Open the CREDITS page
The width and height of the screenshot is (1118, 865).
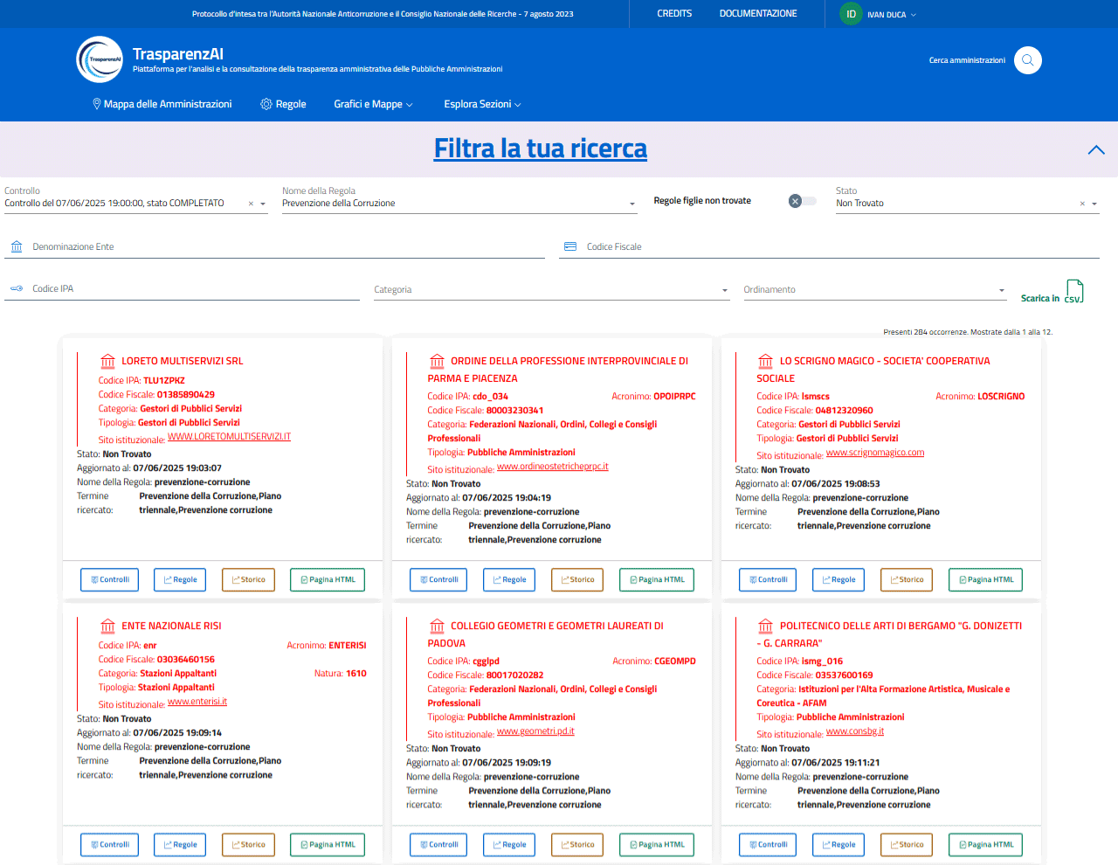[674, 14]
